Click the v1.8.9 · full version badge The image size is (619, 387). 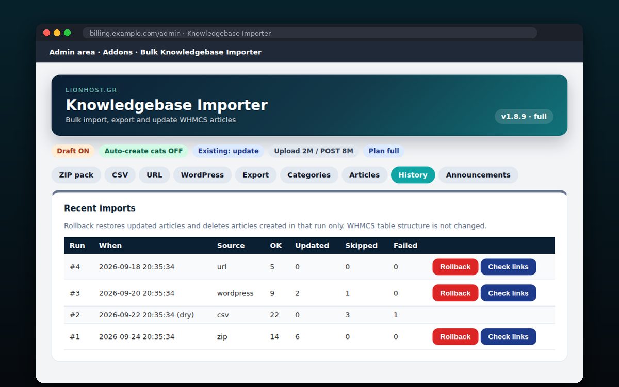[524, 117]
